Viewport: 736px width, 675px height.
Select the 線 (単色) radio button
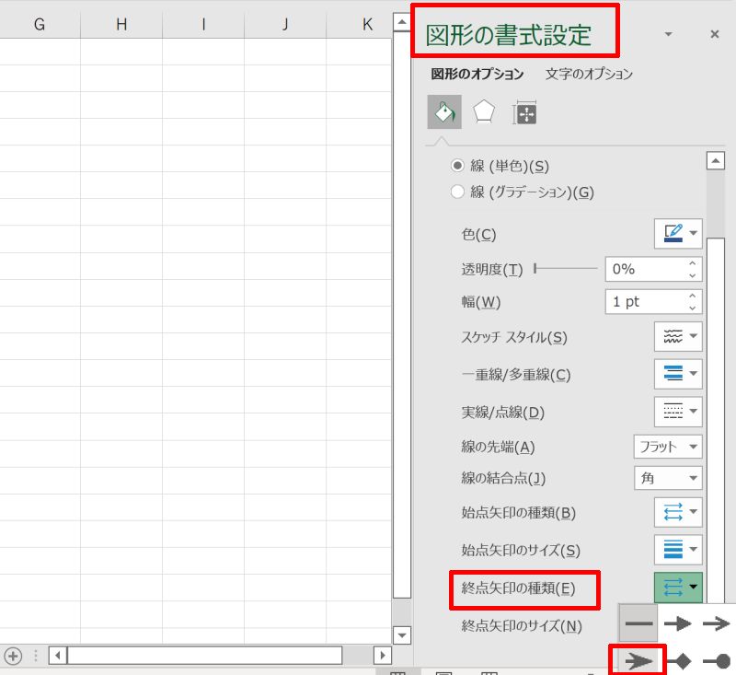[457, 168]
